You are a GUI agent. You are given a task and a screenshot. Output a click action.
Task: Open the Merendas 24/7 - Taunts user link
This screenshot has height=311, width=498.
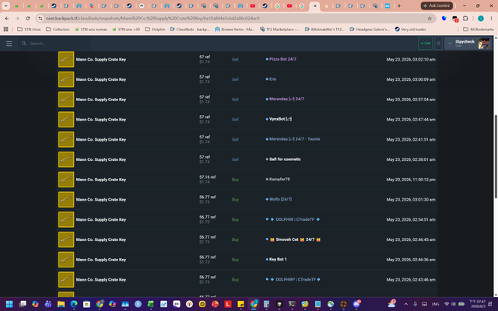(294, 139)
